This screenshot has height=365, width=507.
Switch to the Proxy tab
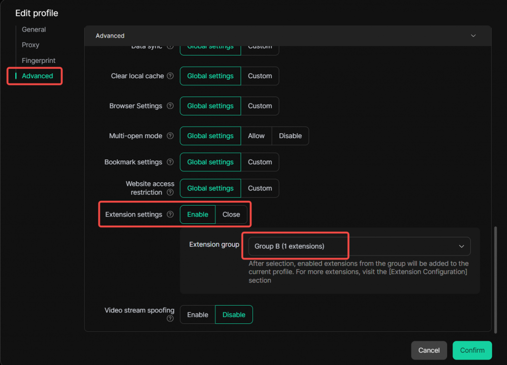30,45
